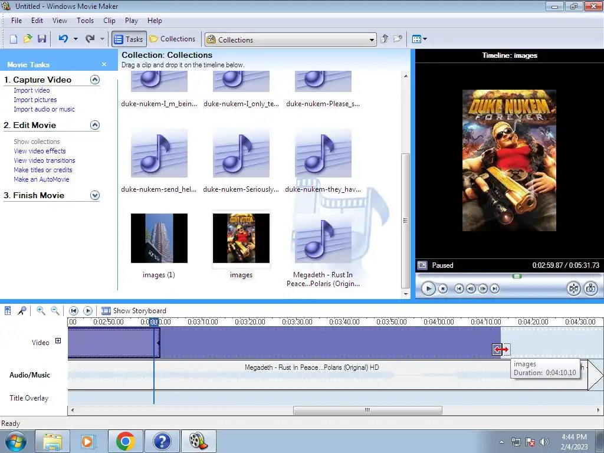Take a picture from preview
The width and height of the screenshot is (604, 453).
[591, 288]
